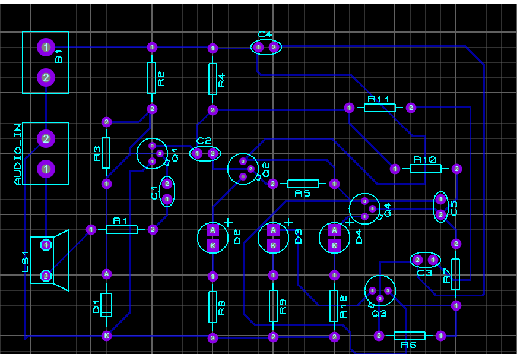The width and height of the screenshot is (517, 354).
Task: Click pad 2 of the AUDIO_IN connector
Action: [46, 139]
